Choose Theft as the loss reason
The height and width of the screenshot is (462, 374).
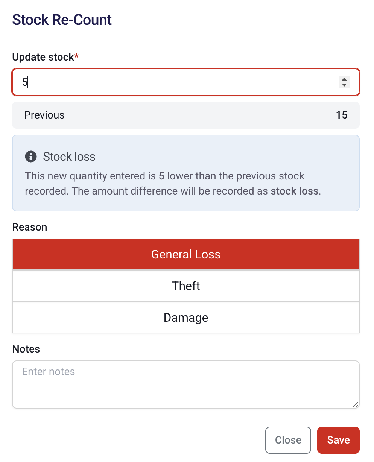pos(186,286)
